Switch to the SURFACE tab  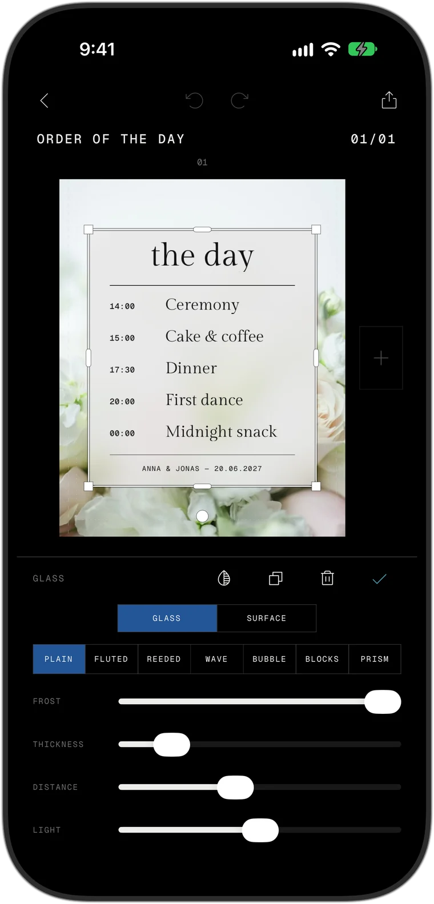click(x=267, y=618)
